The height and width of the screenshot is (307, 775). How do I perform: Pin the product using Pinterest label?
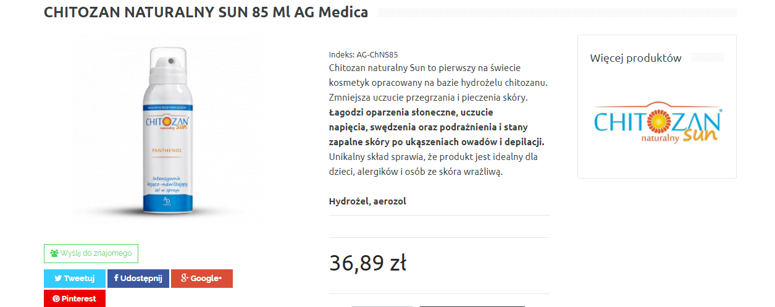pyautogui.click(x=78, y=298)
